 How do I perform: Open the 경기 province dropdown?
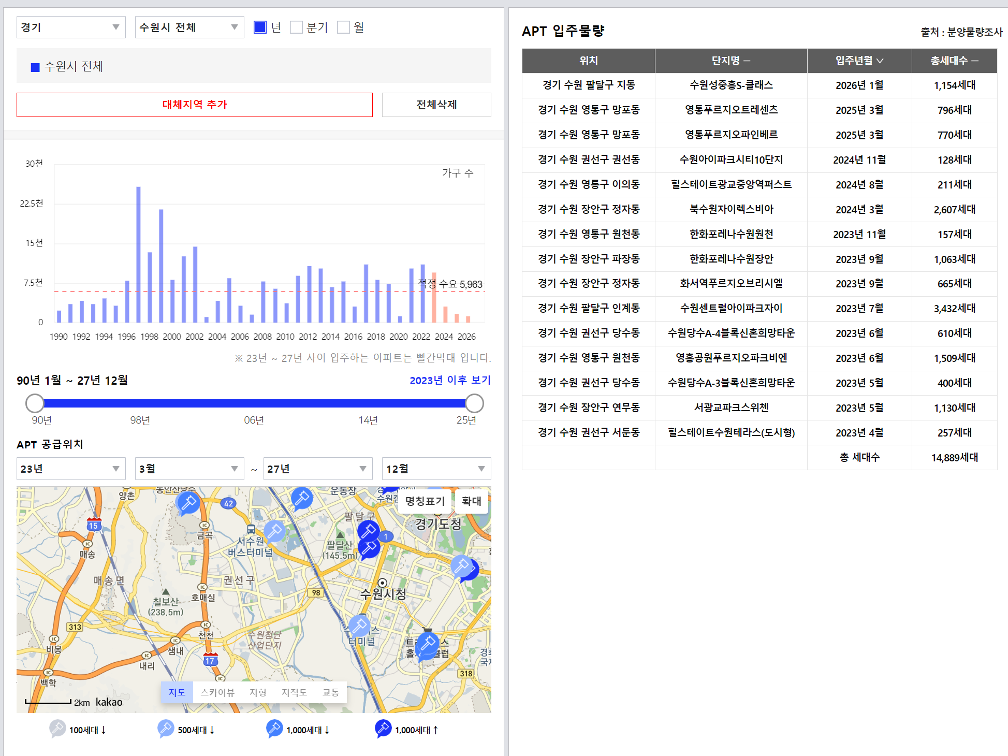[x=71, y=27]
